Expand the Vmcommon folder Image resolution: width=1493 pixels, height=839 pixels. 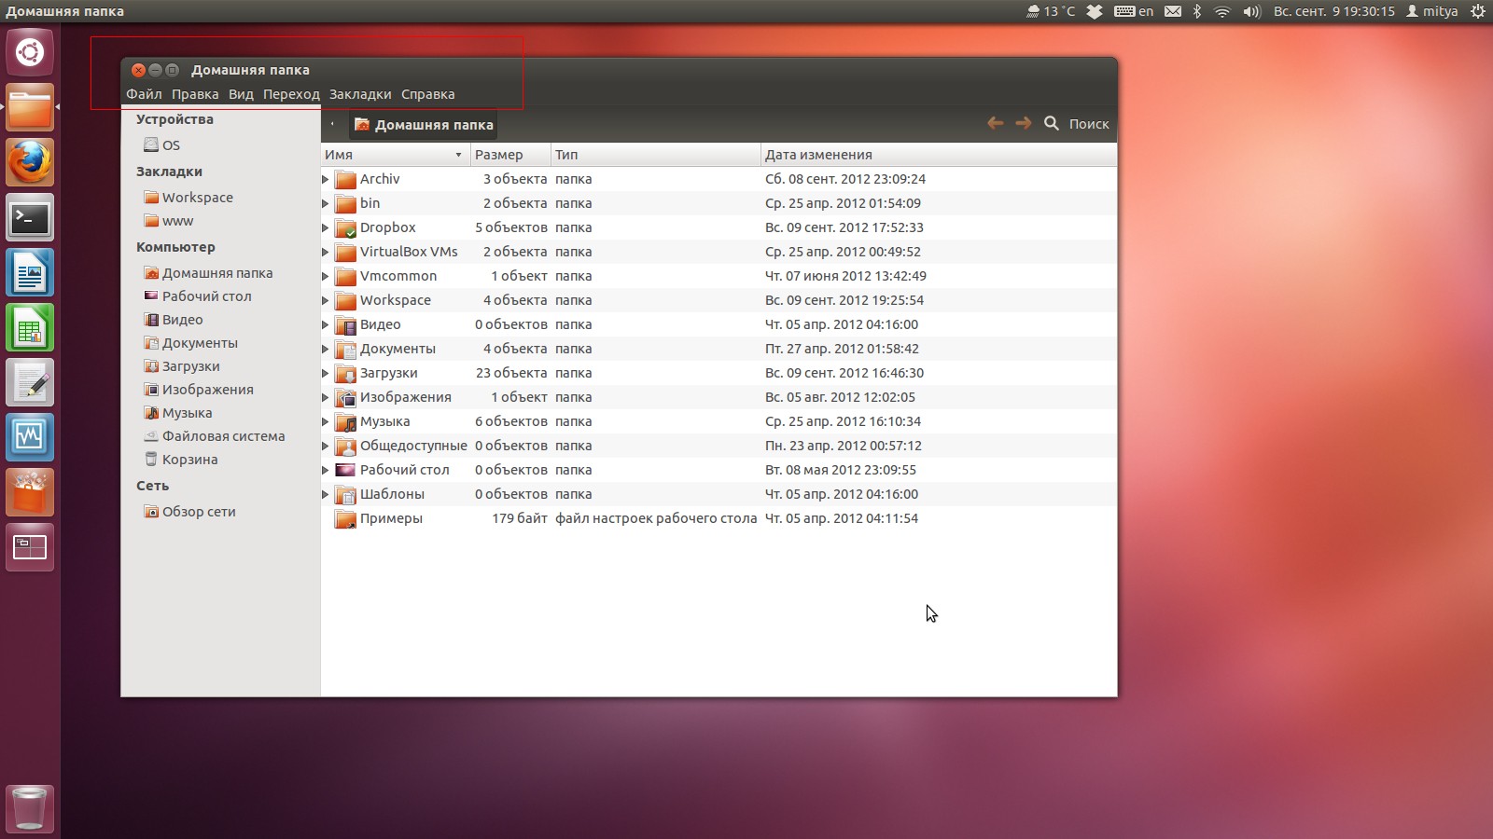pos(326,276)
